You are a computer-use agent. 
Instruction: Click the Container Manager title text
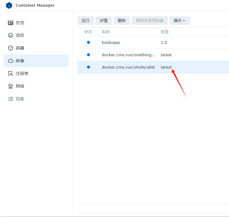coord(35,5)
